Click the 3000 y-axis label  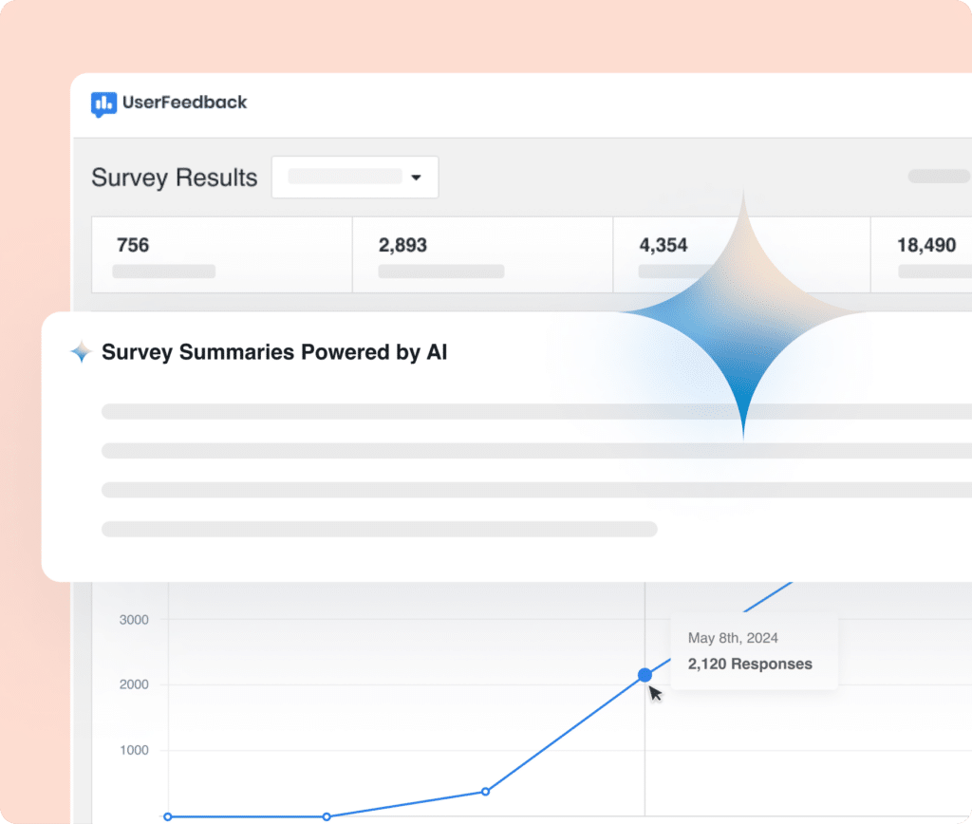134,619
